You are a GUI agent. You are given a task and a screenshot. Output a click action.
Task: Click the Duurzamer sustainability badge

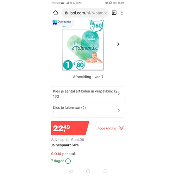63,23
